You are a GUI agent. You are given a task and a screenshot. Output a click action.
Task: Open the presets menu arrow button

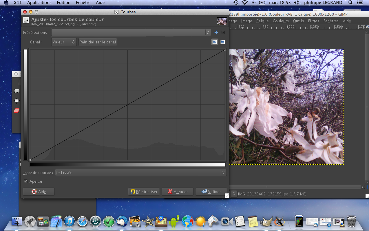pos(223,32)
